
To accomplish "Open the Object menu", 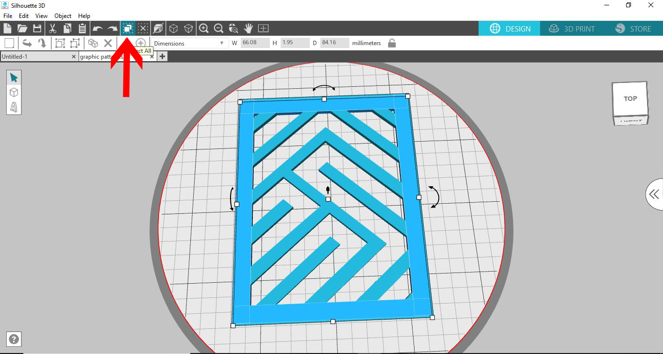I will tap(63, 16).
